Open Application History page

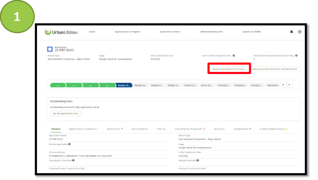pos(170,32)
